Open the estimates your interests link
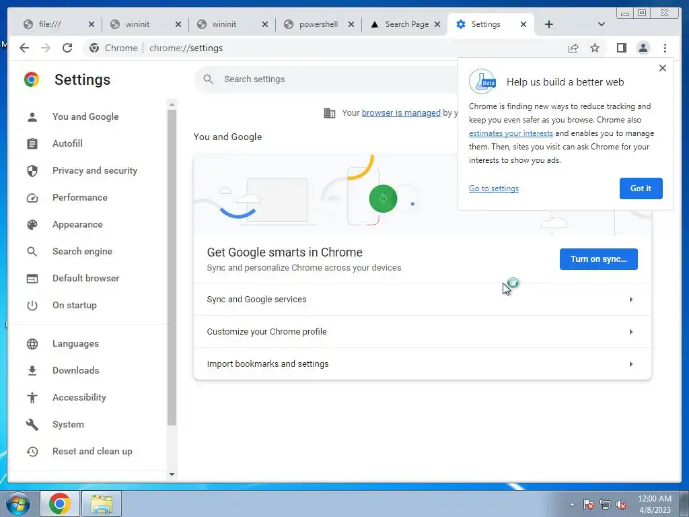The height and width of the screenshot is (517, 689). [x=511, y=133]
